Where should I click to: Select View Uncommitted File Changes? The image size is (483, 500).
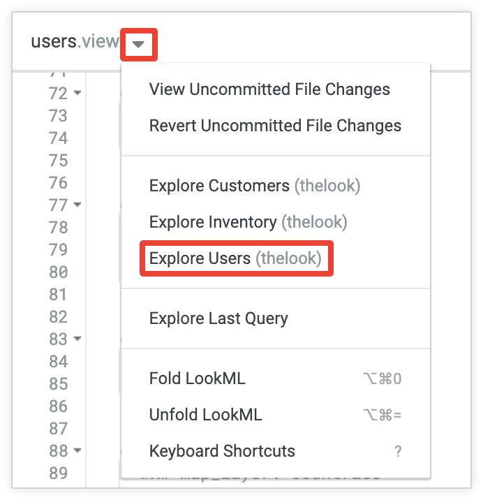[x=269, y=89]
